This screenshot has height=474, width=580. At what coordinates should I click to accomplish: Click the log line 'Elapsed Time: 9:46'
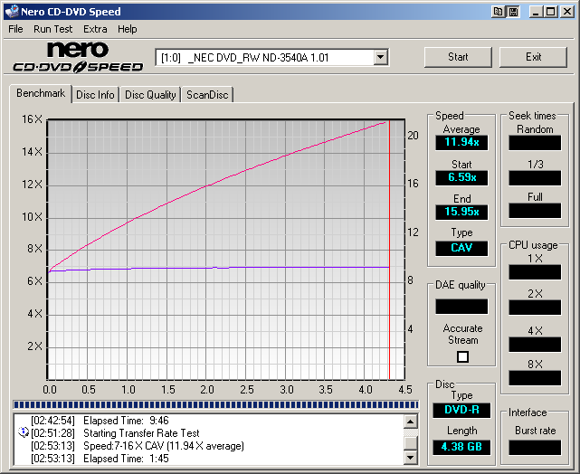[x=126, y=421]
